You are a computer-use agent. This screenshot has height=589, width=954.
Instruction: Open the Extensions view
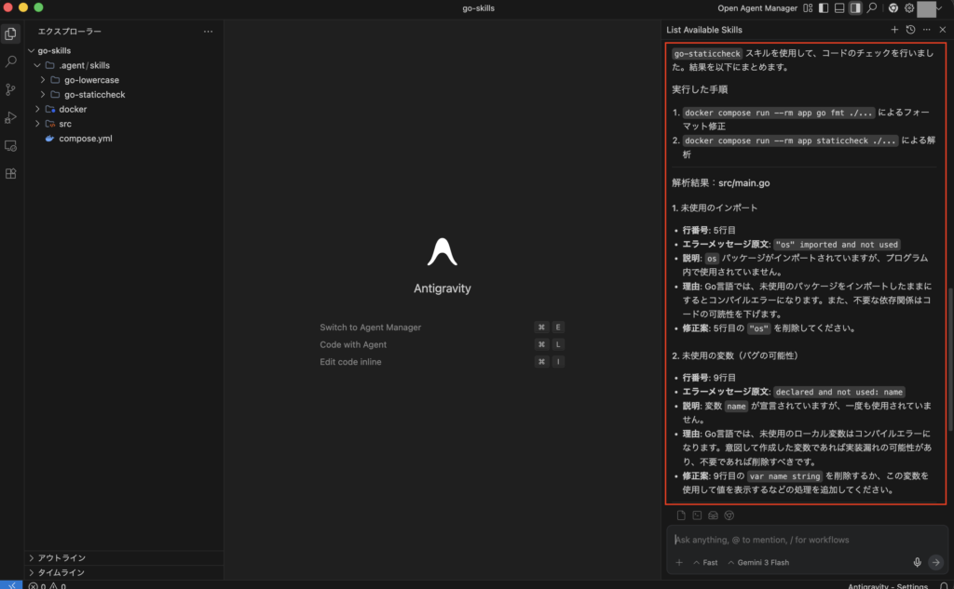pos(11,173)
